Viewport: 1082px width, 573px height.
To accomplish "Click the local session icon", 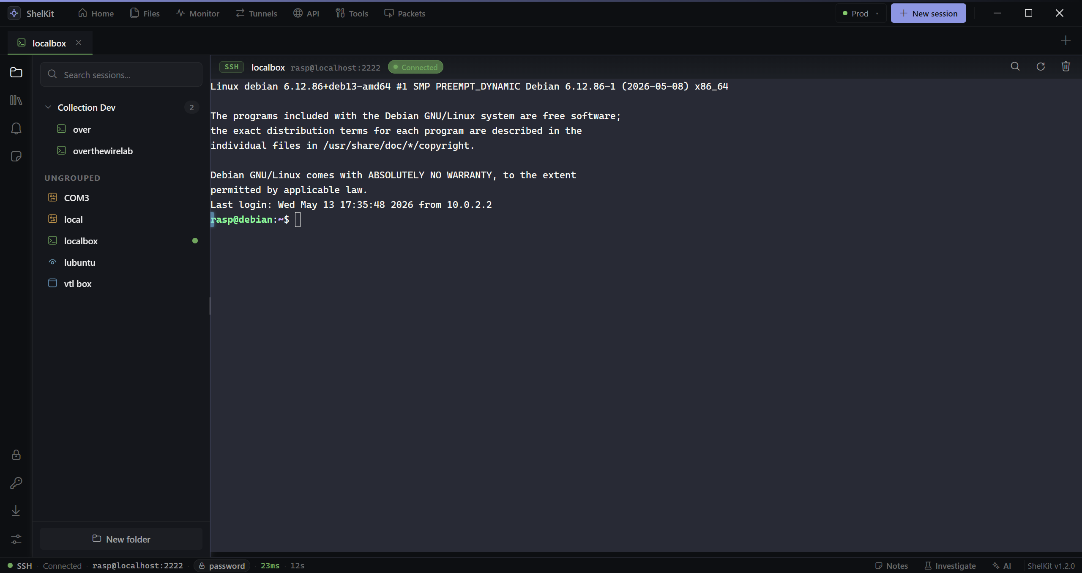I will click(x=52, y=219).
